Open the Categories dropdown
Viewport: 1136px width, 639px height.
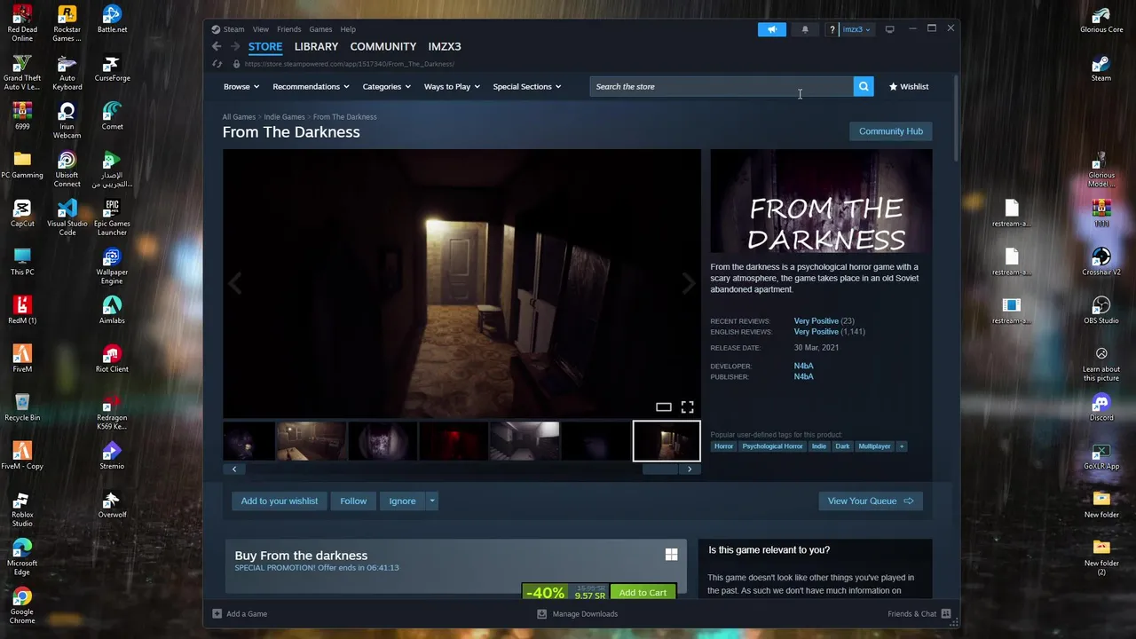pyautogui.click(x=386, y=86)
